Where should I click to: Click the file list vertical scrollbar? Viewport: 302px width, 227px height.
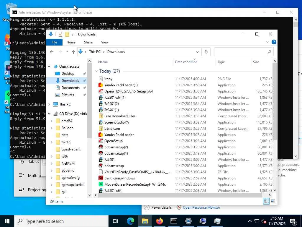point(275,102)
